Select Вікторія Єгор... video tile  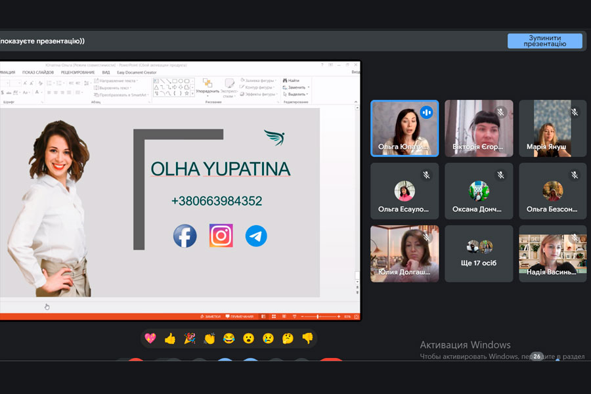(x=479, y=128)
